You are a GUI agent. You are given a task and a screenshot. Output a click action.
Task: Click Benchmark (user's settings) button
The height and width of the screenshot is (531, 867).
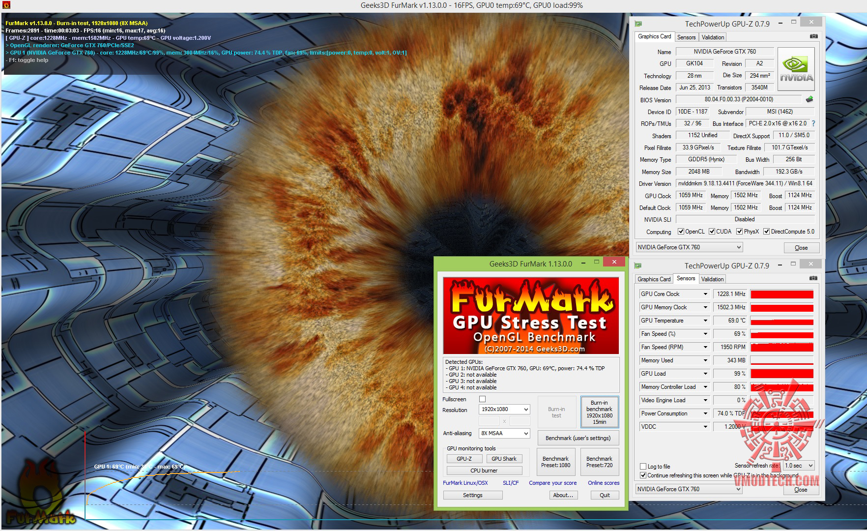[578, 438]
